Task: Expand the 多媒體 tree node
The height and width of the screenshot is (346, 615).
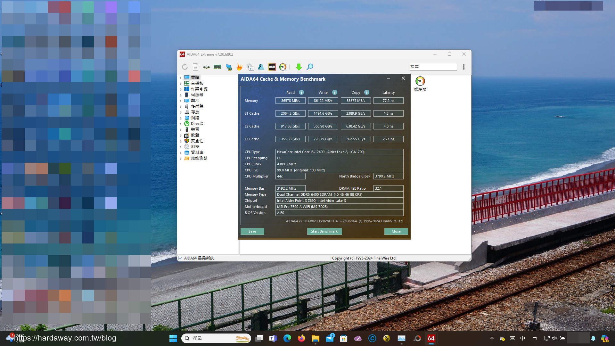Action: (x=181, y=106)
